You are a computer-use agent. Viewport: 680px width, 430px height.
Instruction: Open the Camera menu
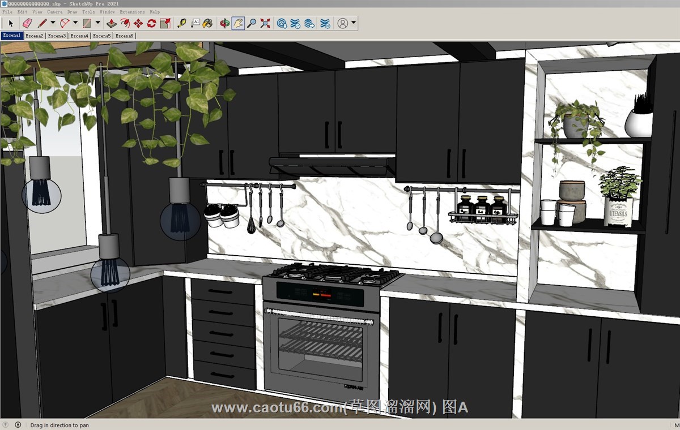coord(54,11)
